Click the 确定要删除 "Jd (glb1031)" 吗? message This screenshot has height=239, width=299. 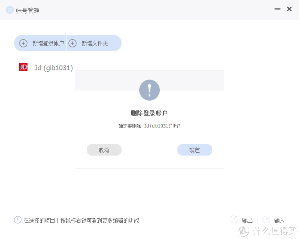click(x=149, y=126)
